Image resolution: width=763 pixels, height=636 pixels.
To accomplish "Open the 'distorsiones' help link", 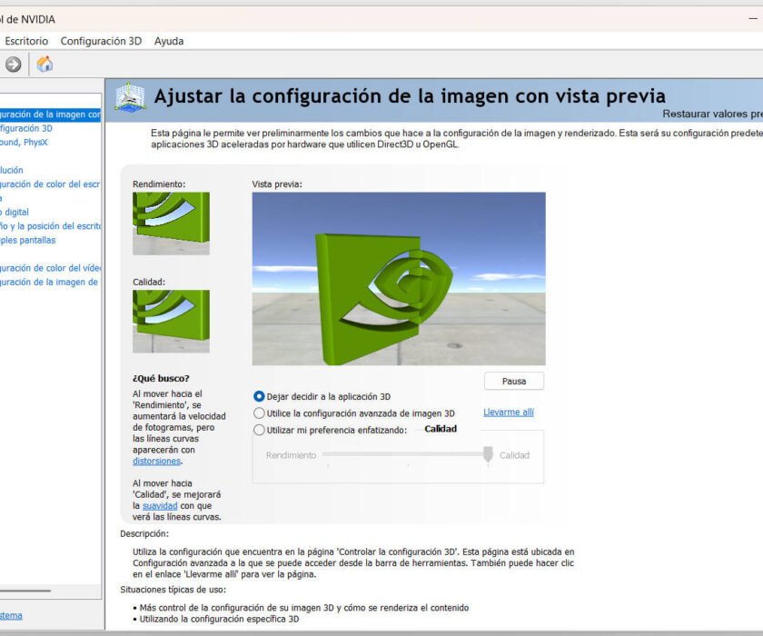I will [x=156, y=461].
